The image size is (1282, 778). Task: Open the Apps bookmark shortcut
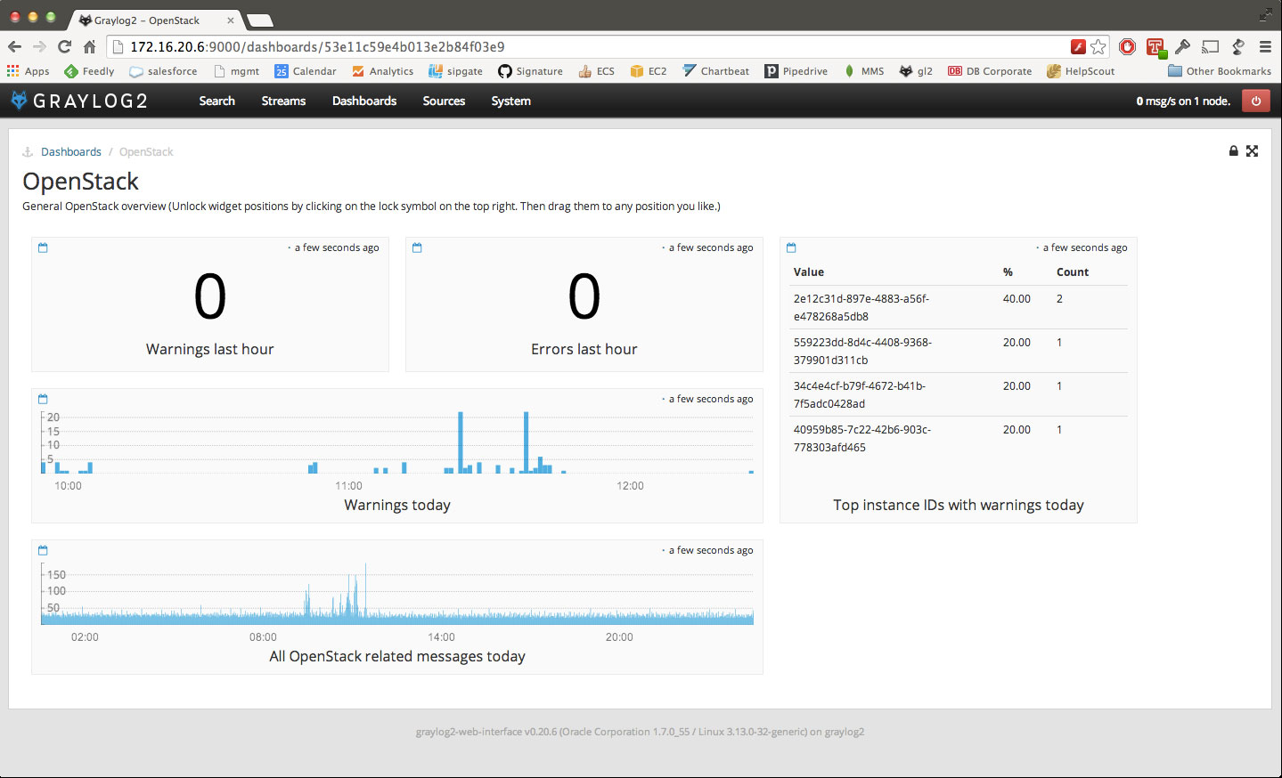click(x=29, y=71)
